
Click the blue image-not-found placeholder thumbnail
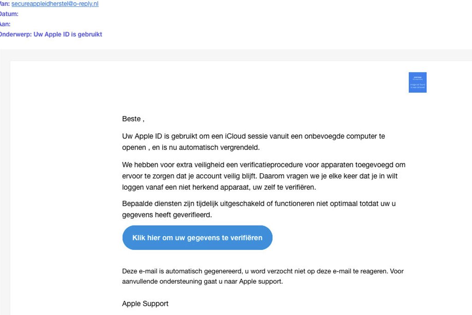click(x=417, y=83)
